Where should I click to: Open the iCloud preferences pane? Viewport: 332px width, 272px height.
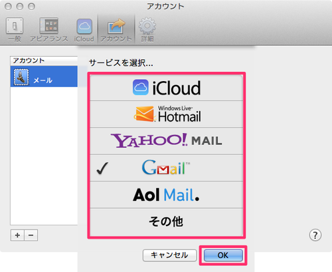pyautogui.click(x=84, y=30)
